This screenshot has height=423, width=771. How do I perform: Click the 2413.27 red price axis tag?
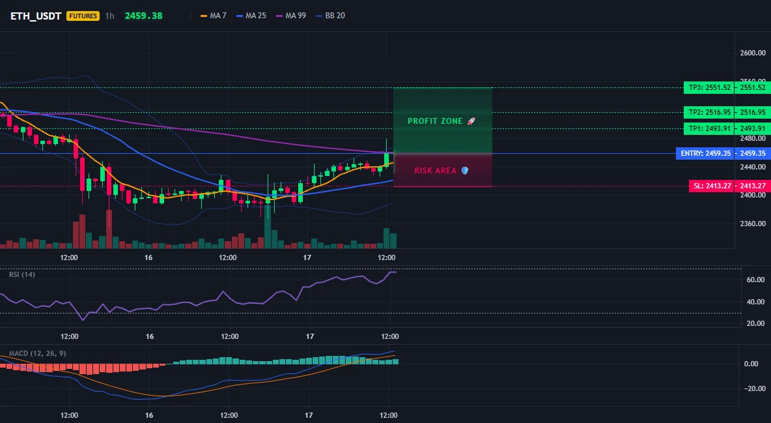tap(752, 186)
